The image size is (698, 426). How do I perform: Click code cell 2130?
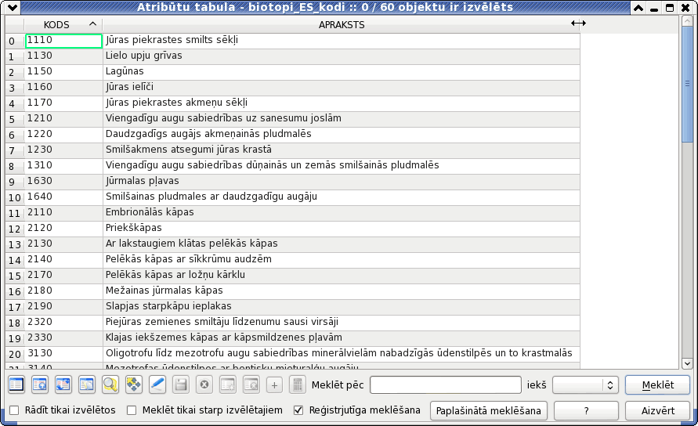click(63, 244)
